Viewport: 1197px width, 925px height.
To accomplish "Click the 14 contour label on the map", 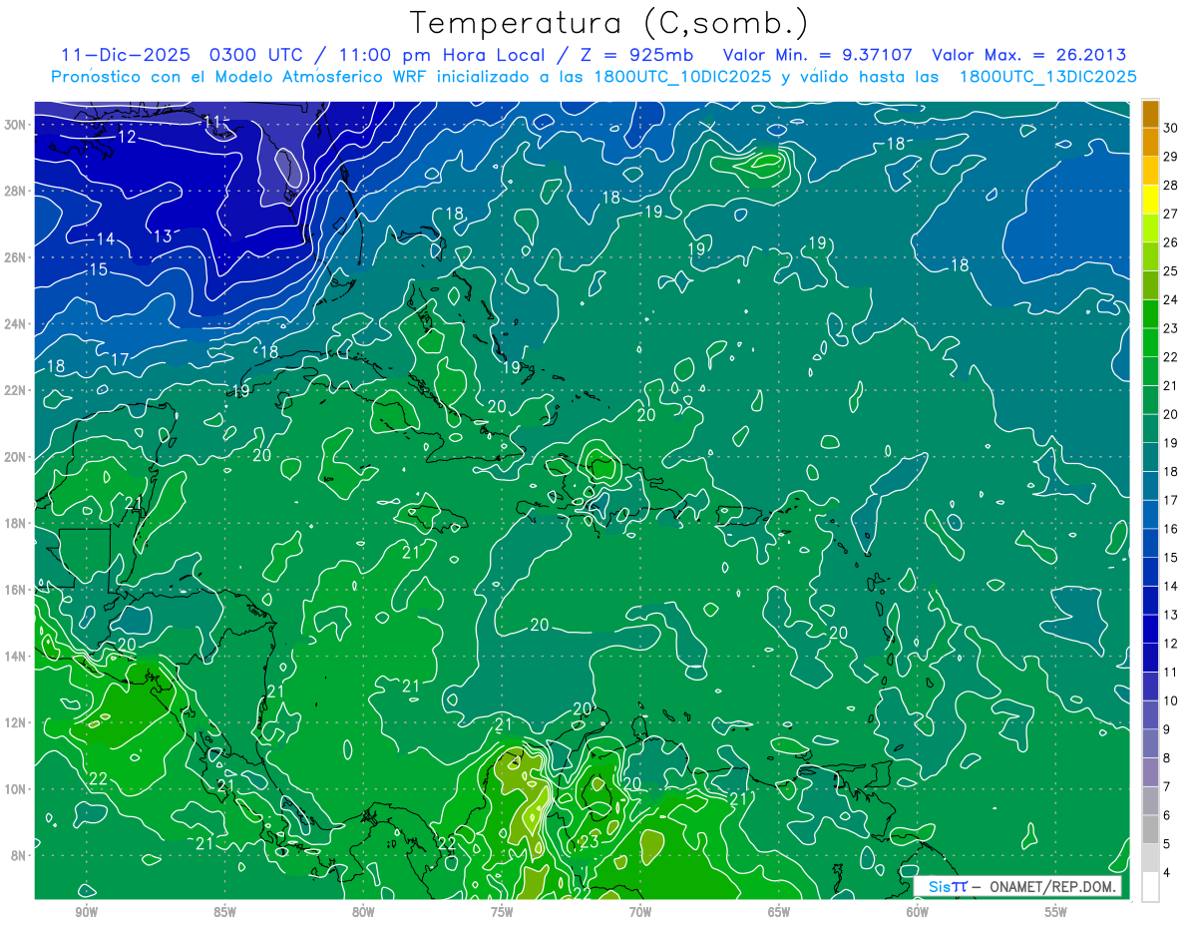I will [x=105, y=238].
